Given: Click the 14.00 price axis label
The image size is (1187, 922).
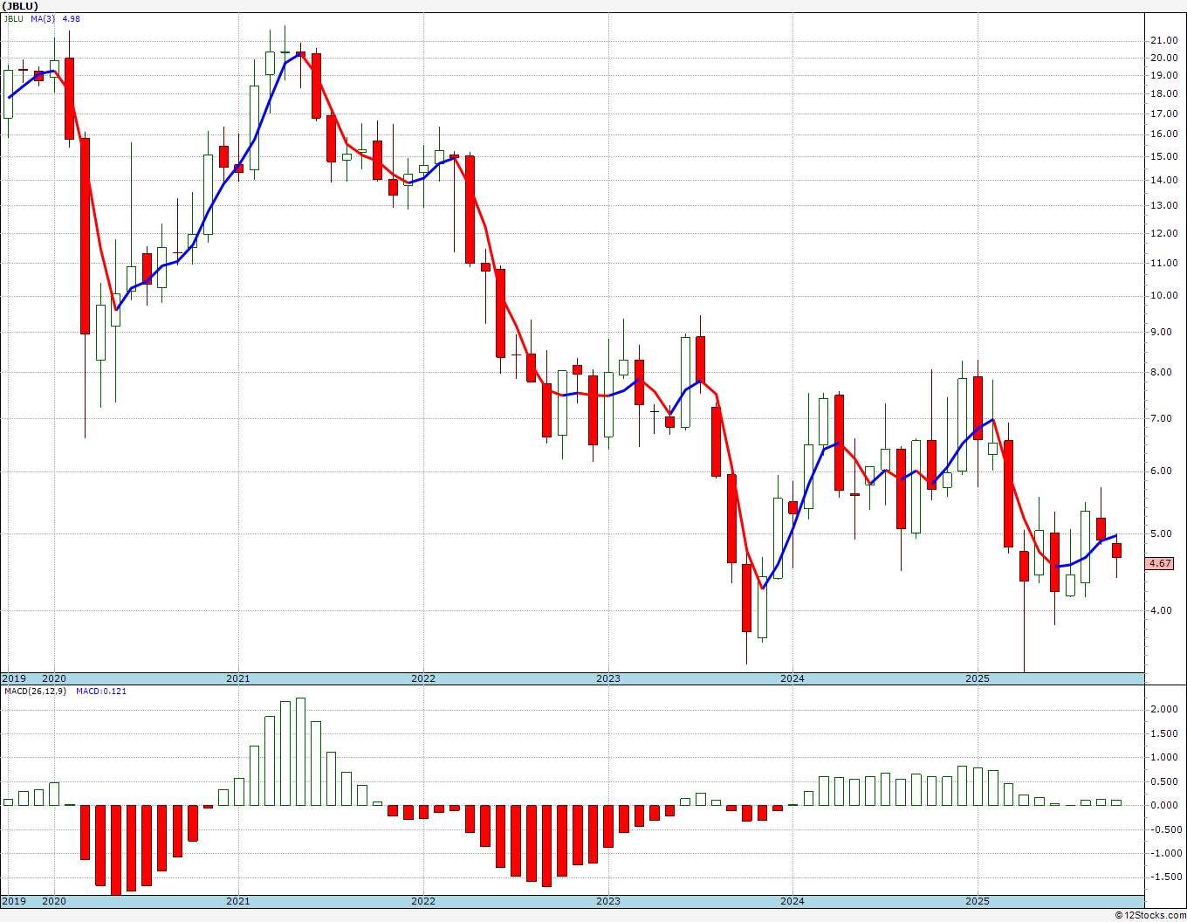Looking at the screenshot, I should pyautogui.click(x=1163, y=181).
